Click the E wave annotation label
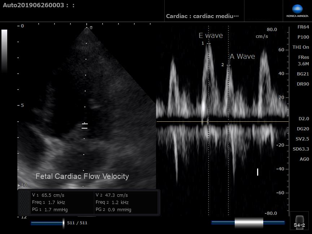The height and width of the screenshot is (234, 312). pyautogui.click(x=211, y=35)
